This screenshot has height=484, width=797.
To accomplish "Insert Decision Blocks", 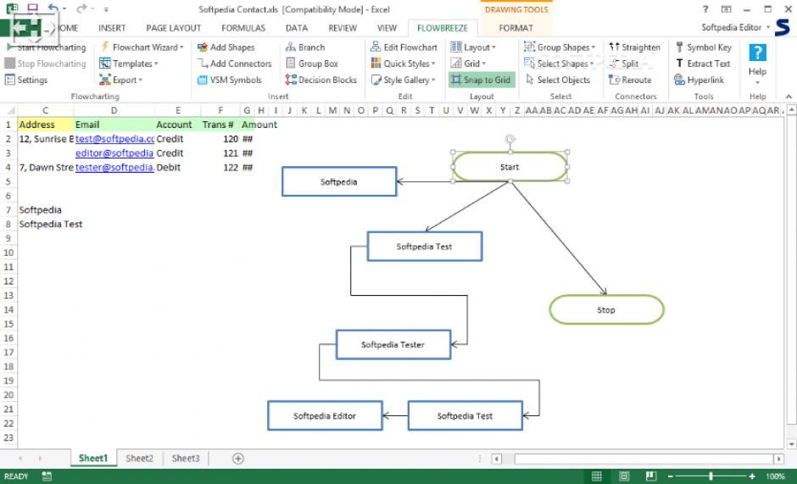I will pyautogui.click(x=321, y=80).
